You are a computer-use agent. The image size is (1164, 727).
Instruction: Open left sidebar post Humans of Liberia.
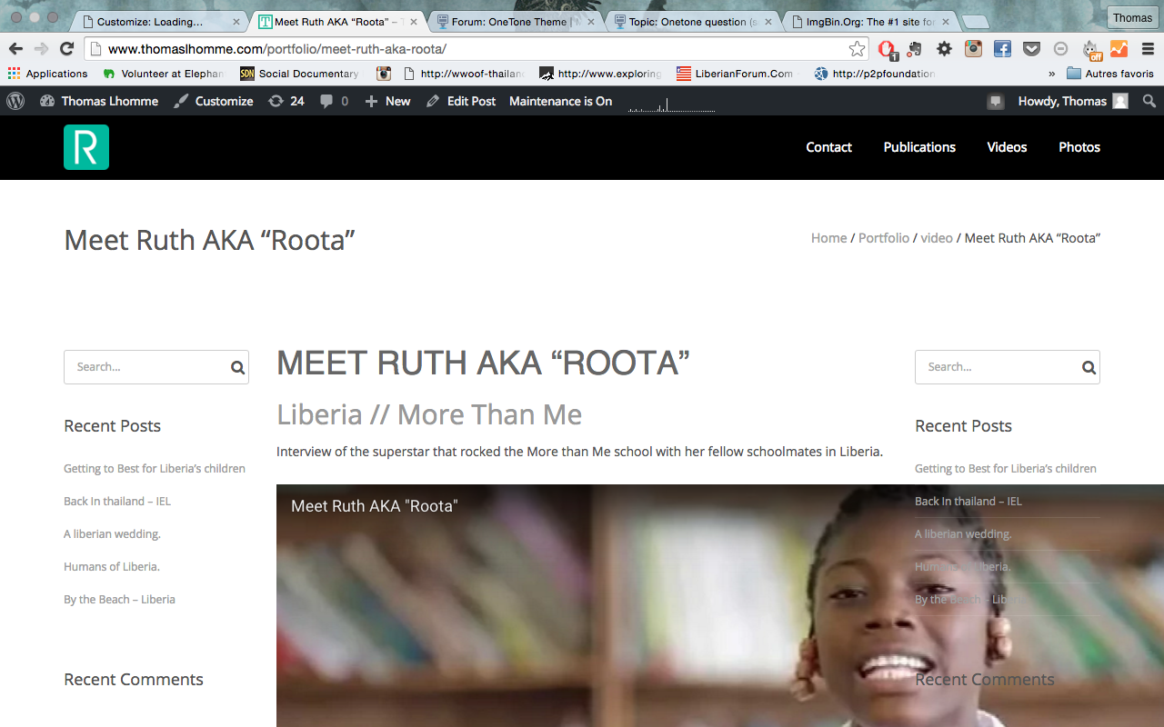pos(112,567)
